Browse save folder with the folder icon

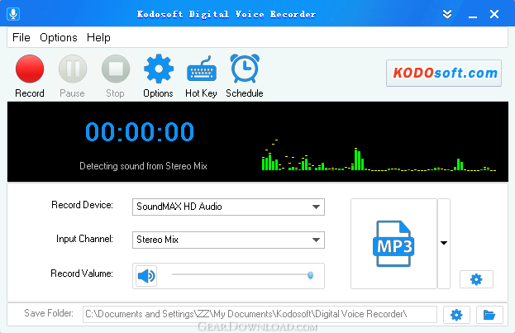tap(489, 315)
